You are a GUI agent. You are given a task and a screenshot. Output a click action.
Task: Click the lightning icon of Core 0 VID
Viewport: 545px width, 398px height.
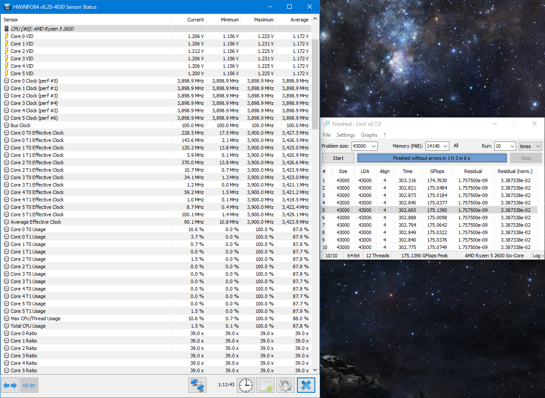[x=7, y=36]
